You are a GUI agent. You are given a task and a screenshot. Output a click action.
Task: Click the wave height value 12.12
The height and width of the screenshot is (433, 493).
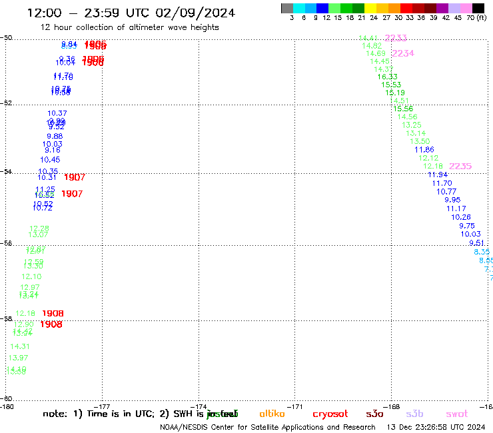pos(428,158)
